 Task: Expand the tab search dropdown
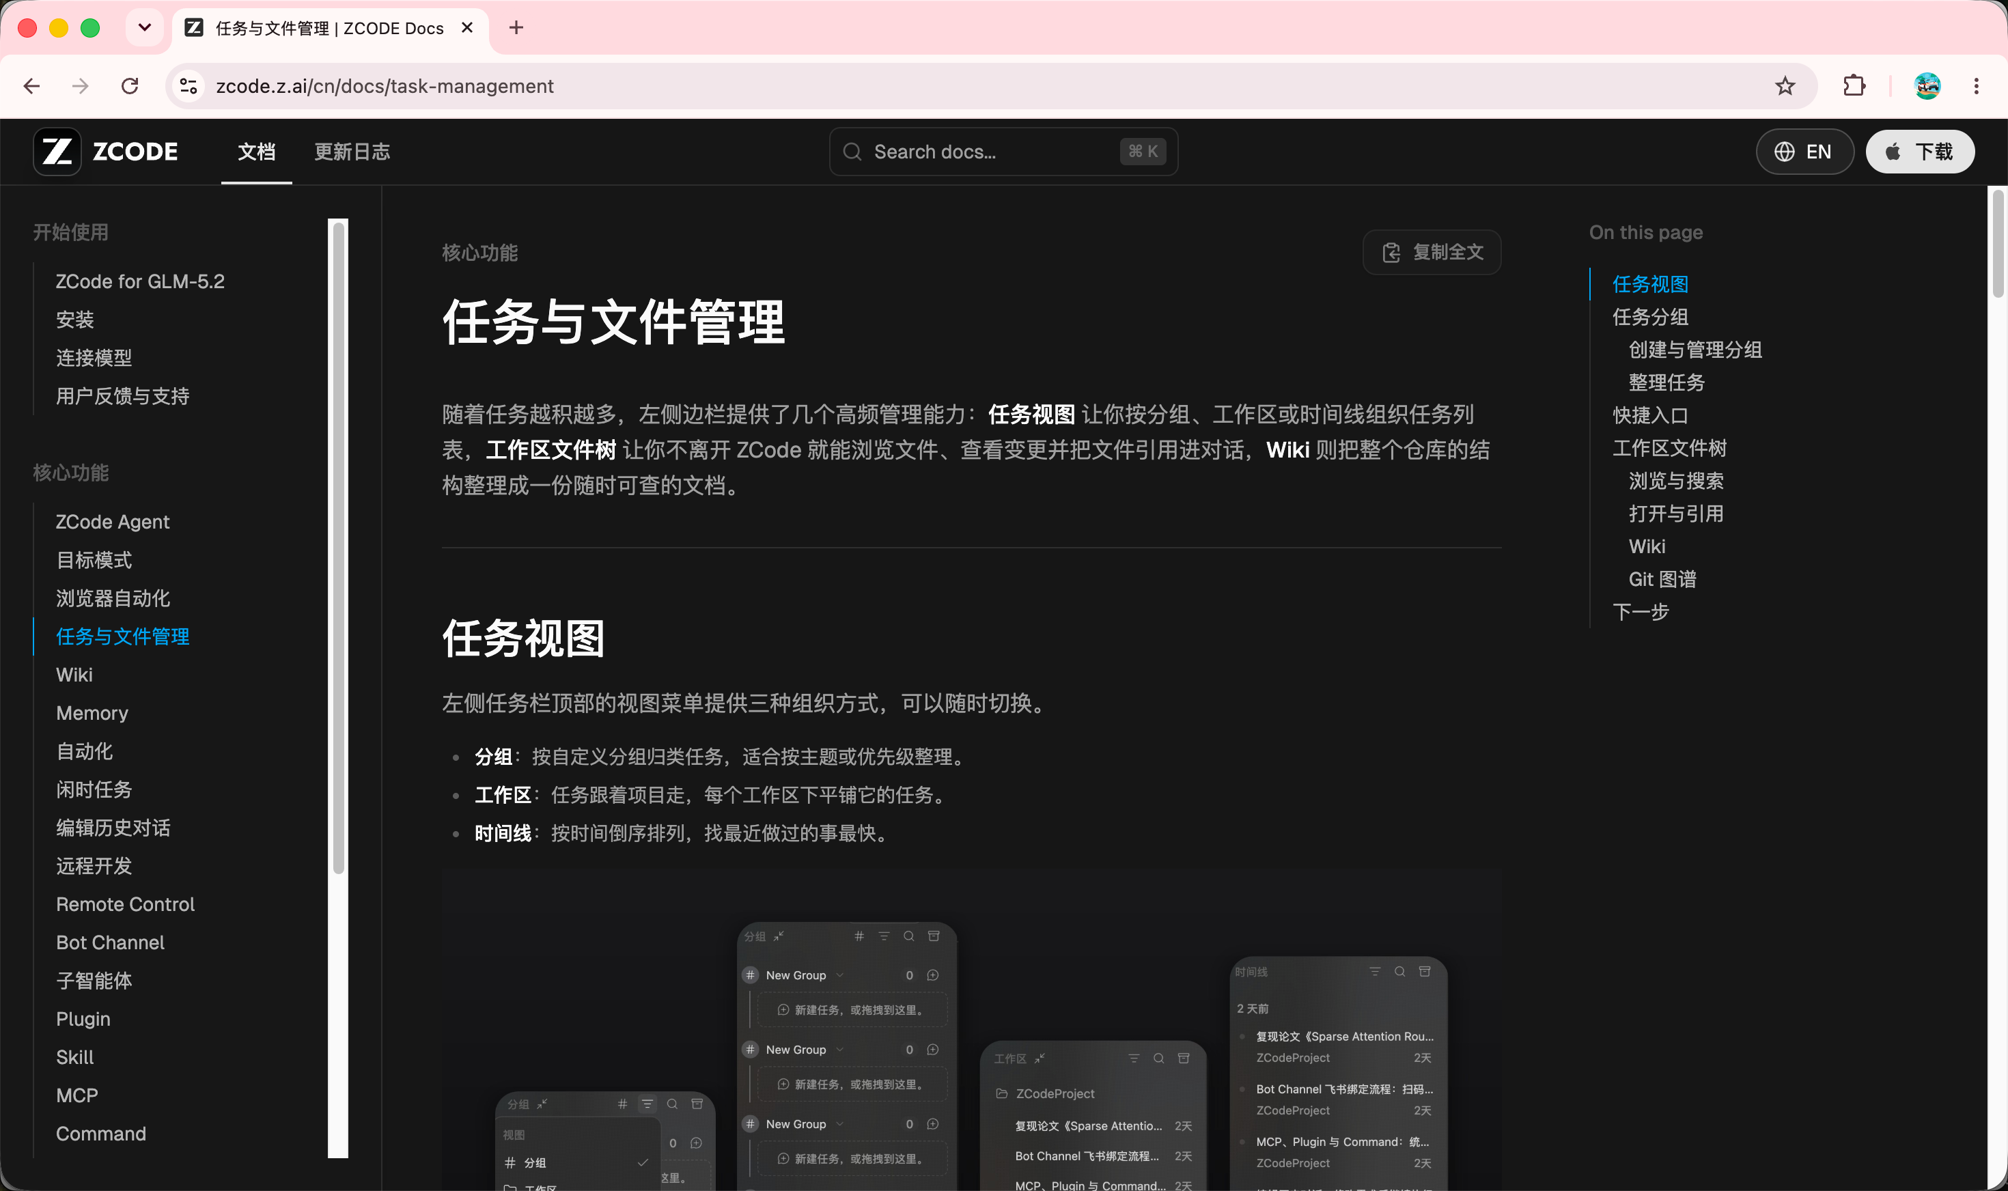pos(145,28)
